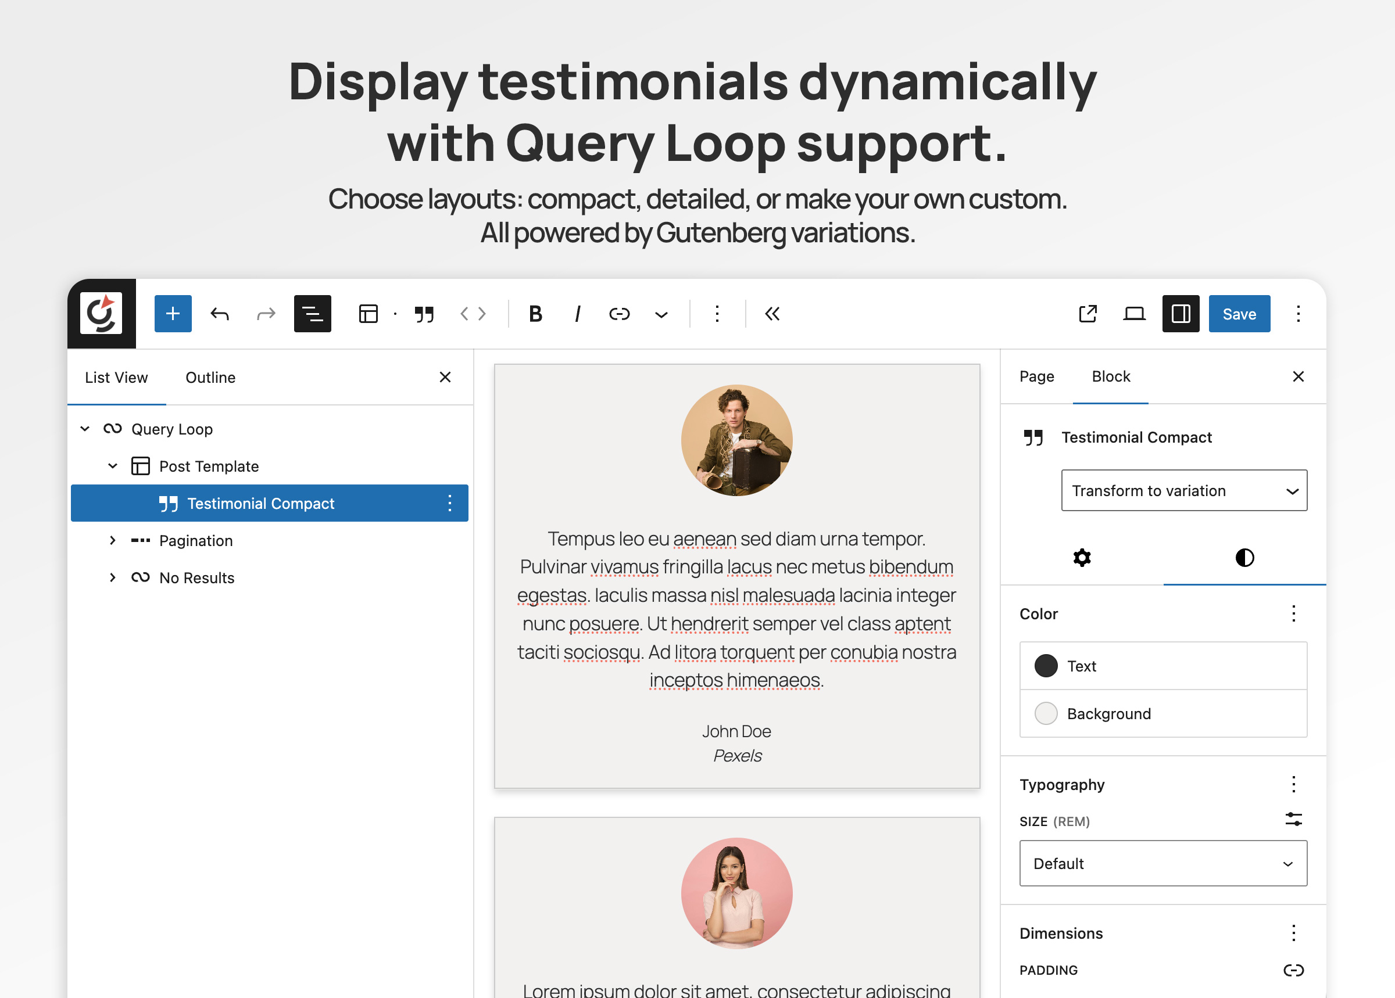The image size is (1395, 998).
Task: Click the Save button
Action: pos(1239,314)
